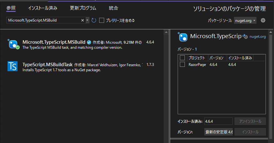The height and width of the screenshot is (143, 274).
Task: Click version 4.6.4 in package list
Action: [150, 42]
